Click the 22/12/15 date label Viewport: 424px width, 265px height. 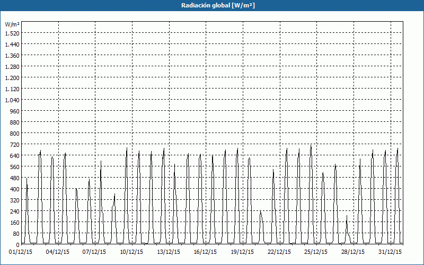(279, 252)
